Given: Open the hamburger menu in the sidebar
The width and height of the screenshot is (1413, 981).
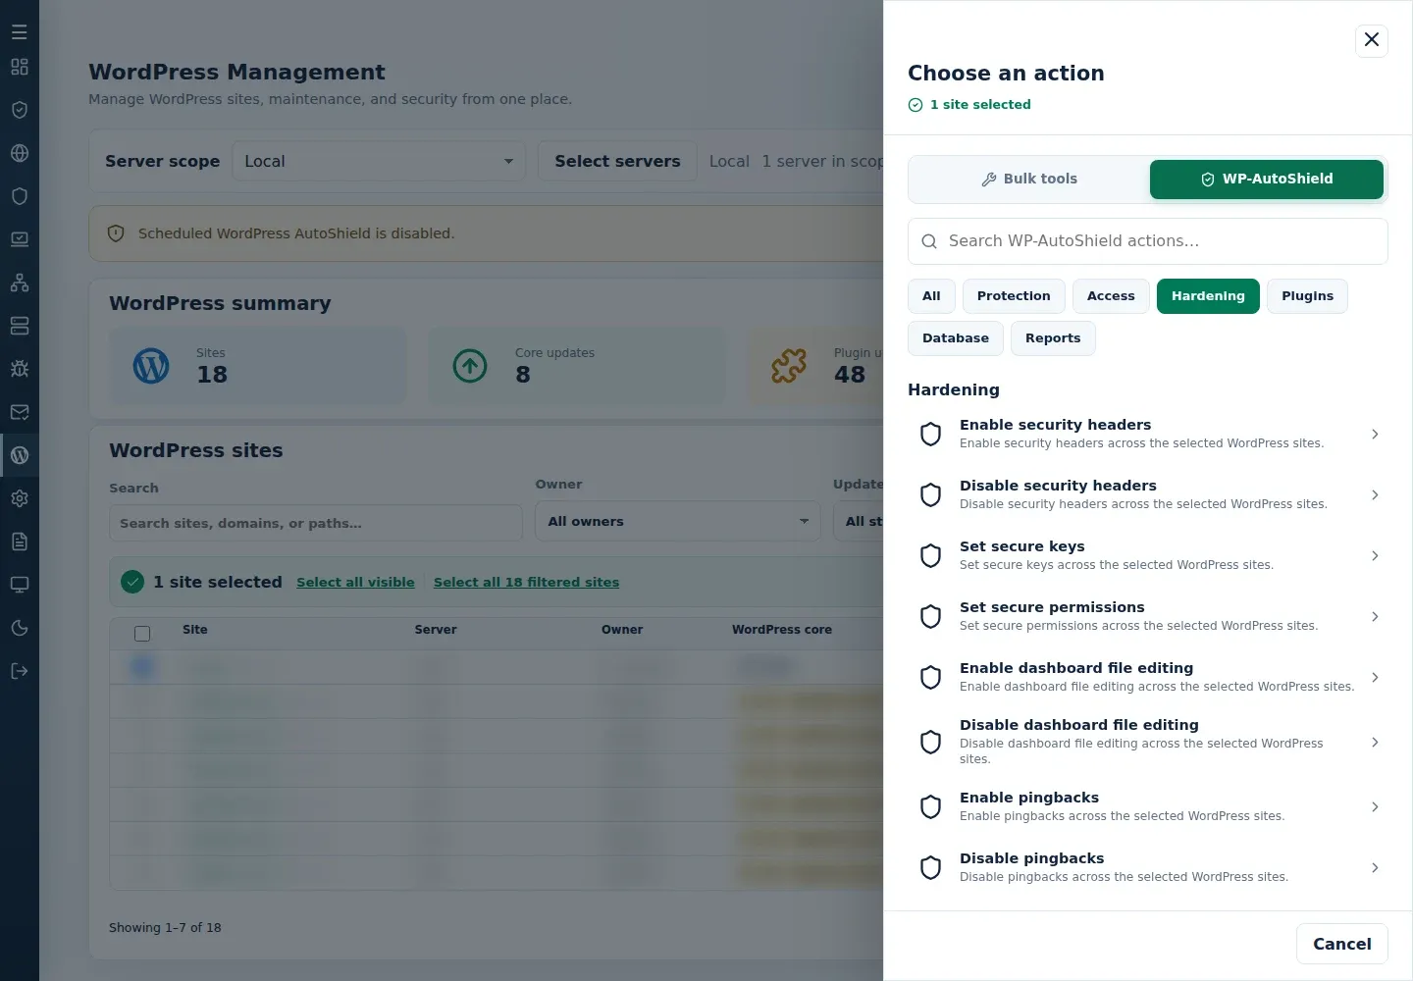Looking at the screenshot, I should (20, 32).
